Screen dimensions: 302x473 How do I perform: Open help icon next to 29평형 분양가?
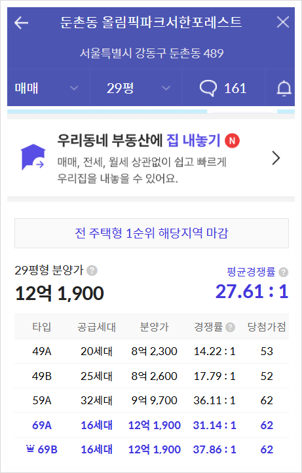point(92,271)
